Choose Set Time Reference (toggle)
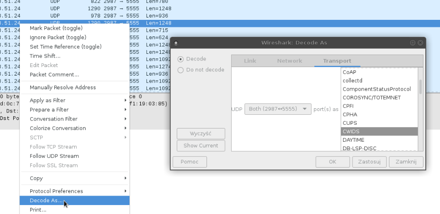 [74, 47]
